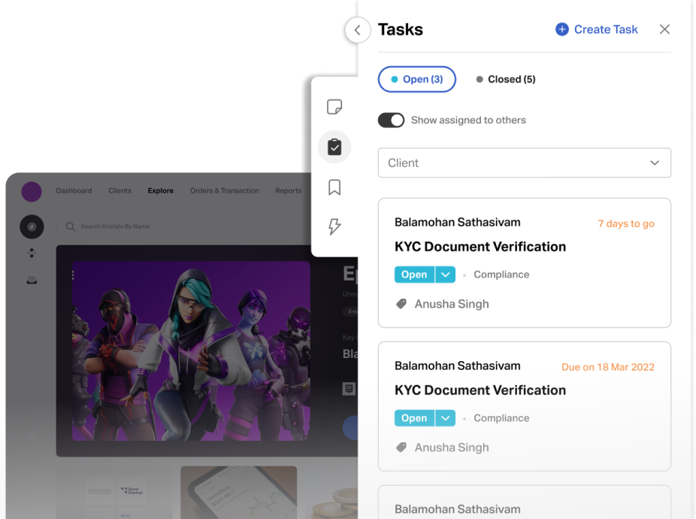Toggle Show assigned to others switch
696x519 pixels.
(391, 120)
